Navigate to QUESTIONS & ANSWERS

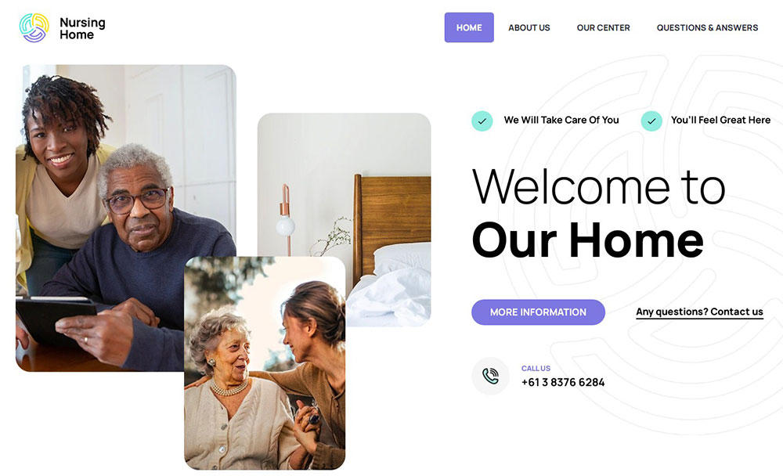(707, 28)
